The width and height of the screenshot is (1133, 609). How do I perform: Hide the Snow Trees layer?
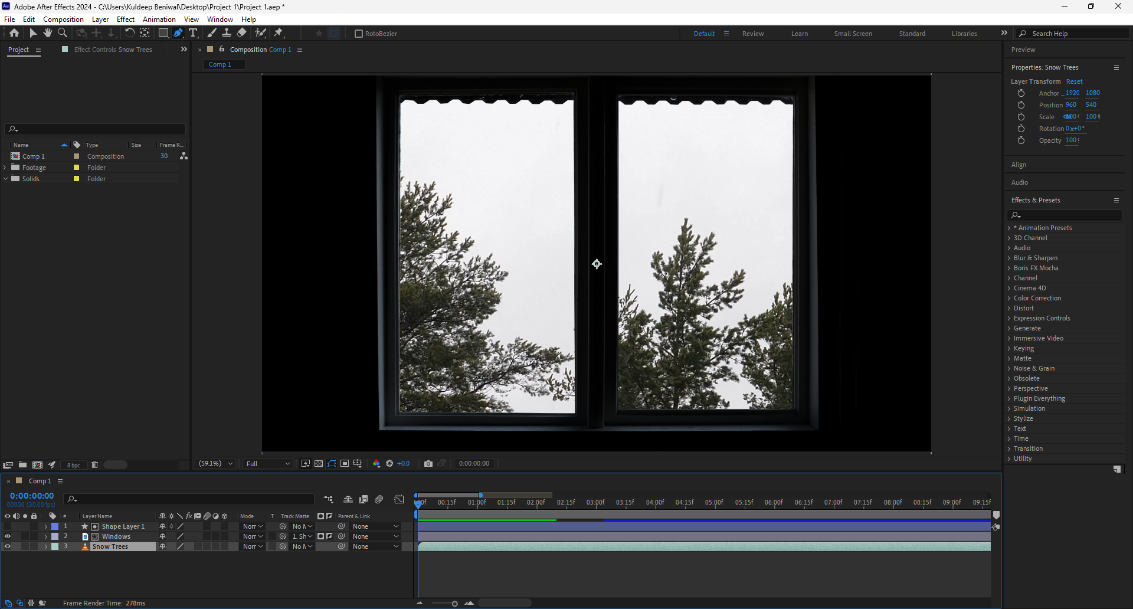click(8, 546)
